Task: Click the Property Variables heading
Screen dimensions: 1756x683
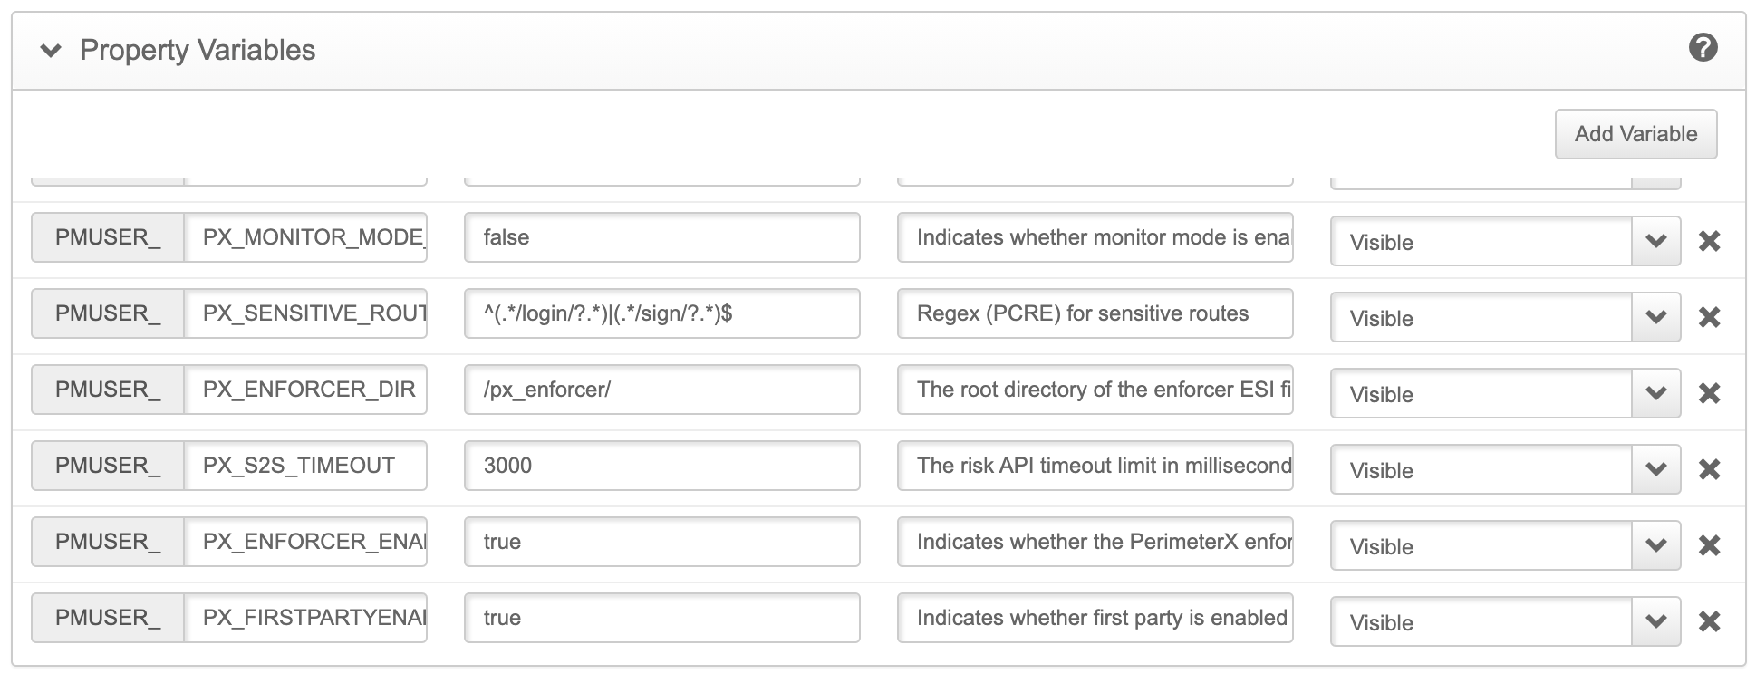Action: pos(198,51)
